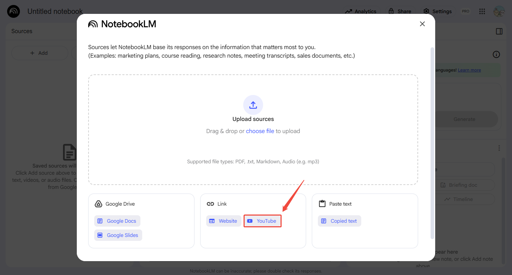
Task: Click the upload arrow icon
Action: tap(253, 105)
